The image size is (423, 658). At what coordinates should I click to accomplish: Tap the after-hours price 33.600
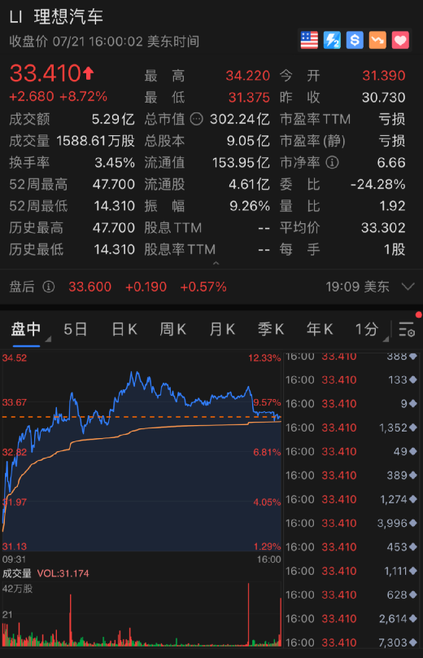[89, 287]
